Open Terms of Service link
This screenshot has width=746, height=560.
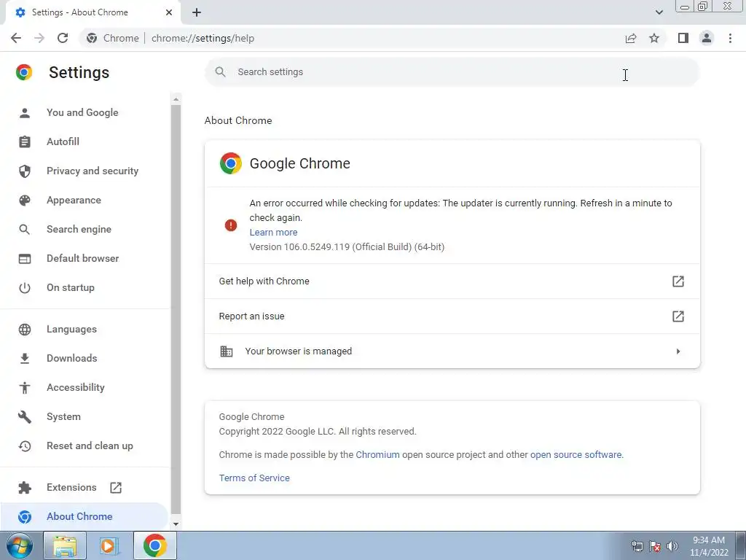pyautogui.click(x=254, y=478)
